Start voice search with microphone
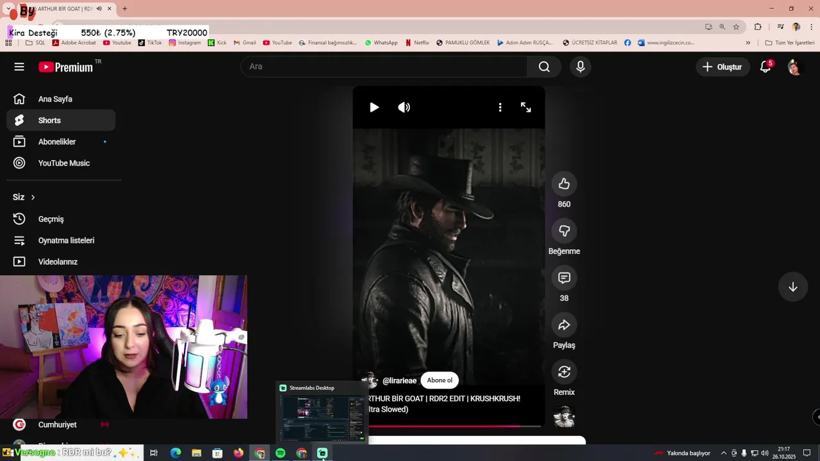Image resolution: width=820 pixels, height=461 pixels. pyautogui.click(x=580, y=67)
